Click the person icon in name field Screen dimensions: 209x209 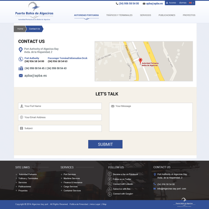coord(22,106)
